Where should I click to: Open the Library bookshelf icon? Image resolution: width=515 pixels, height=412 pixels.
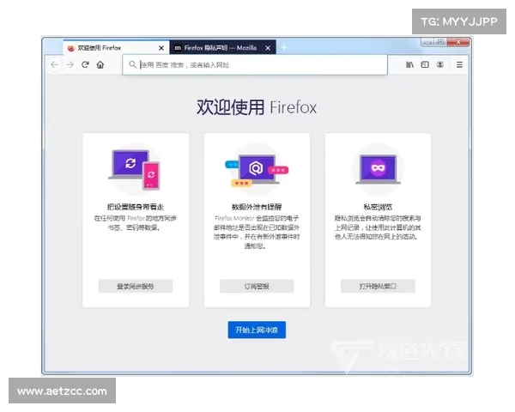tap(409, 64)
